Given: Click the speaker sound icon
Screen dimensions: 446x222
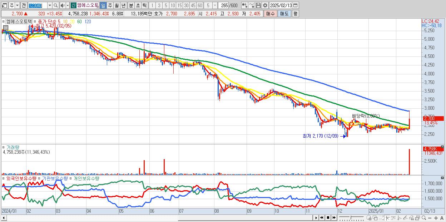Looking at the screenshot, I should [x=63, y=5].
